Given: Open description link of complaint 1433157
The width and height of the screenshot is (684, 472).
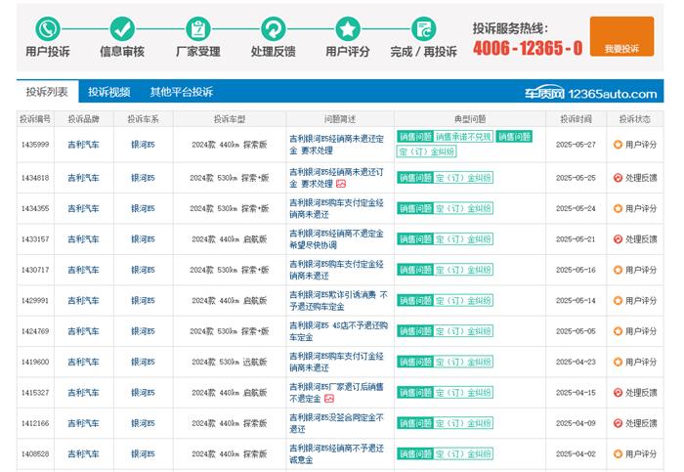Looking at the screenshot, I should [x=336, y=239].
